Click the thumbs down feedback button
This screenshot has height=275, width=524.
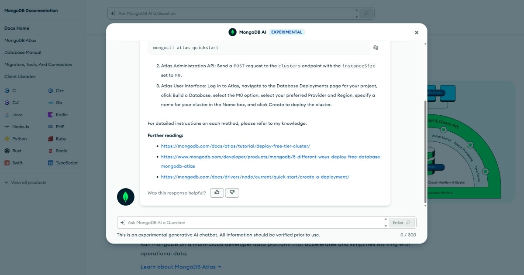(x=232, y=192)
